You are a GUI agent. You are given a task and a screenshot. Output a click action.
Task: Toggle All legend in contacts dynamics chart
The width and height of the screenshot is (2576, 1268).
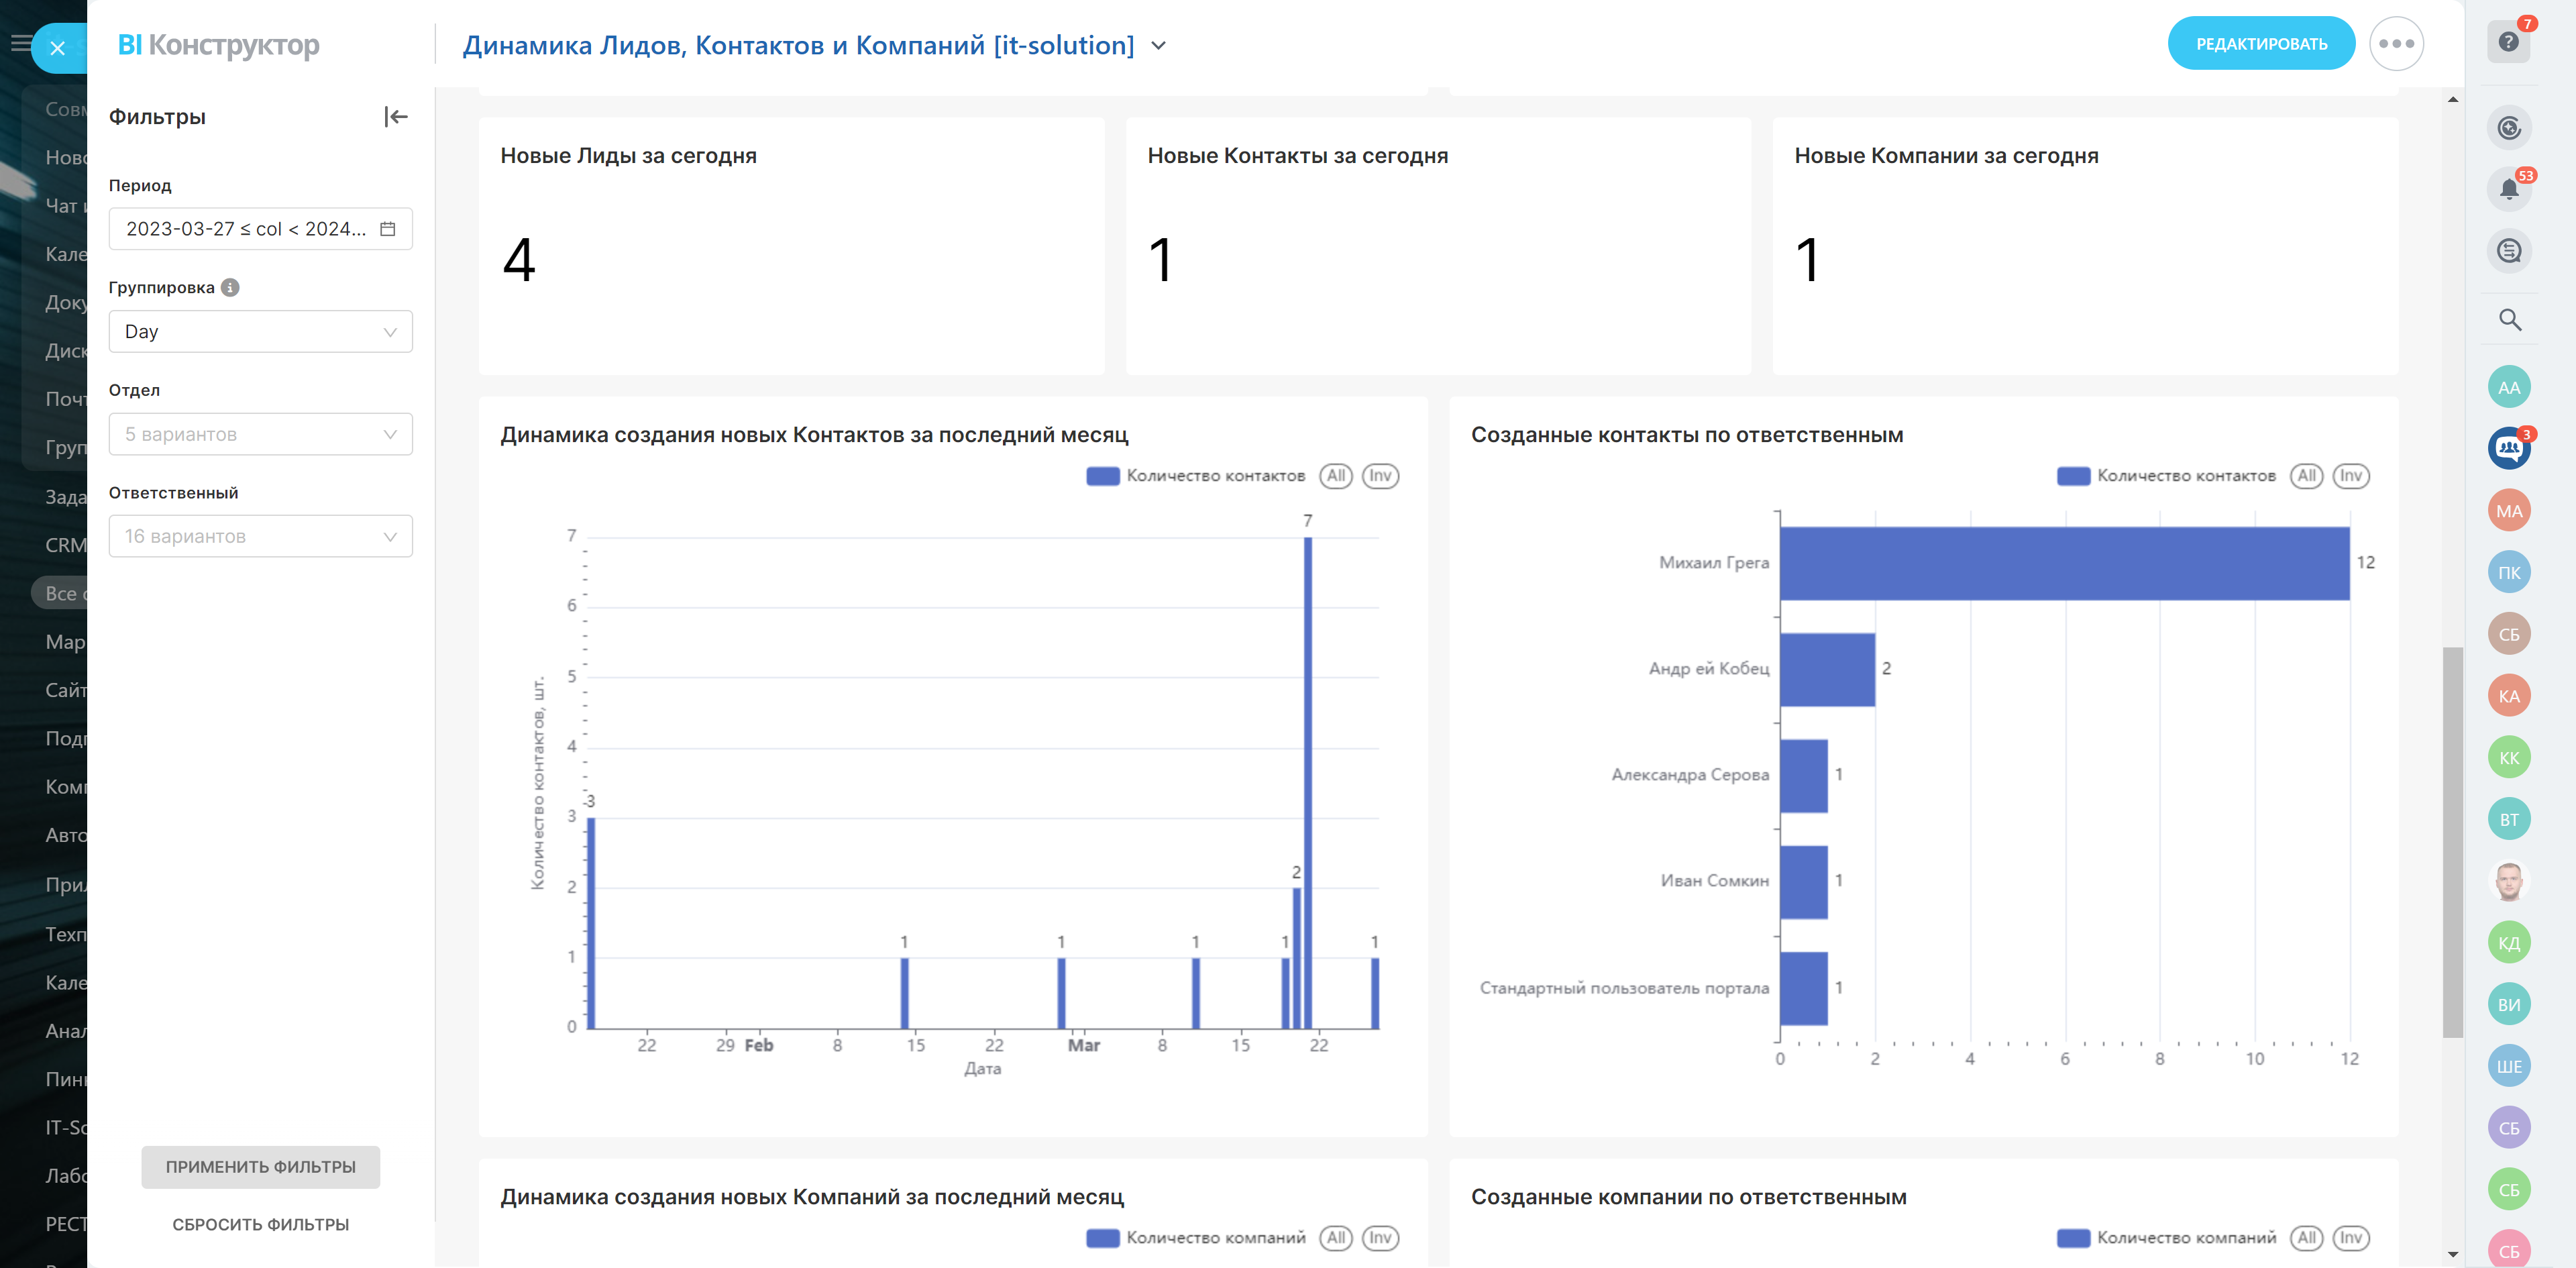[1335, 476]
